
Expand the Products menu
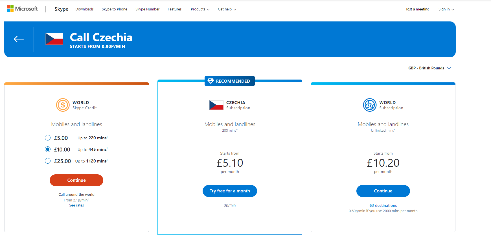pyautogui.click(x=200, y=9)
